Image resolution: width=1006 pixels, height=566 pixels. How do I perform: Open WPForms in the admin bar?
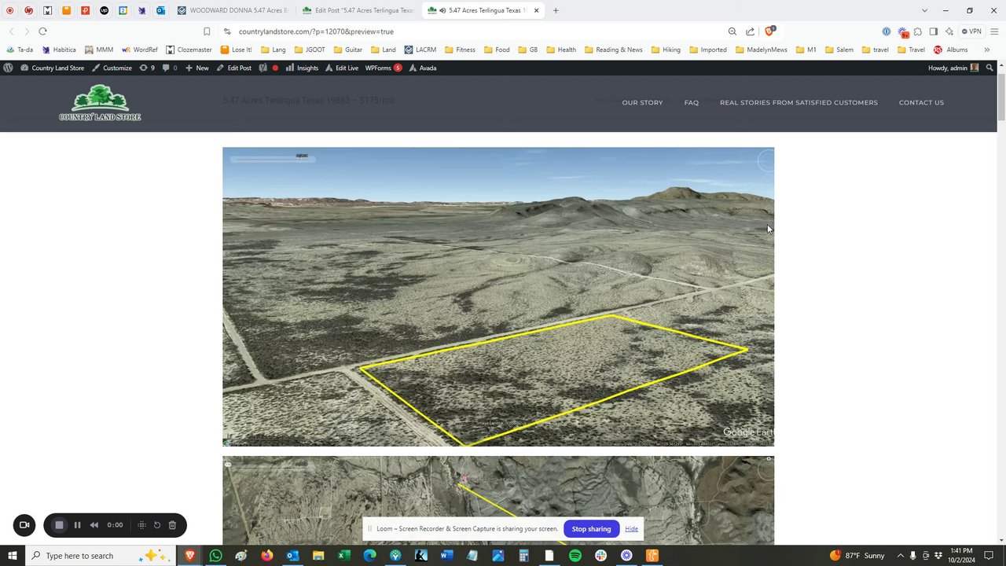384,68
